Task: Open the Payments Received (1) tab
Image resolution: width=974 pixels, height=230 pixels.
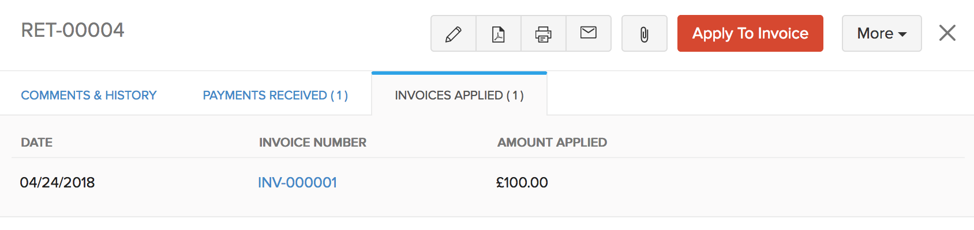Action: coord(275,95)
